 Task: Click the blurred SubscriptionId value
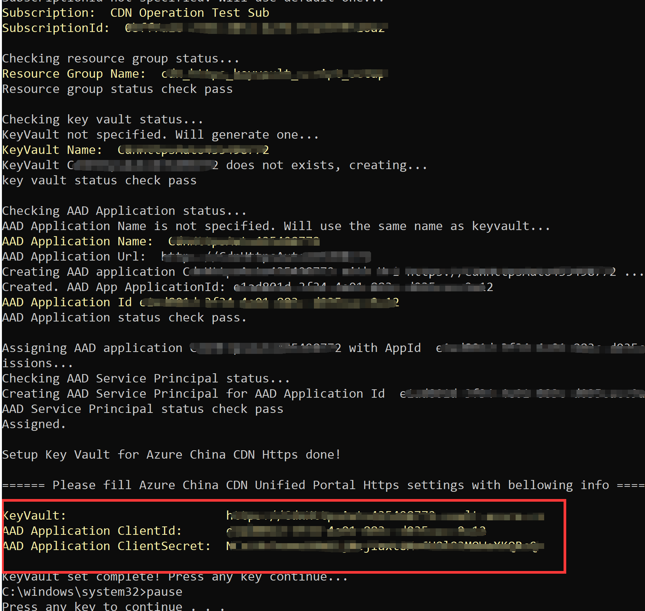(x=256, y=28)
